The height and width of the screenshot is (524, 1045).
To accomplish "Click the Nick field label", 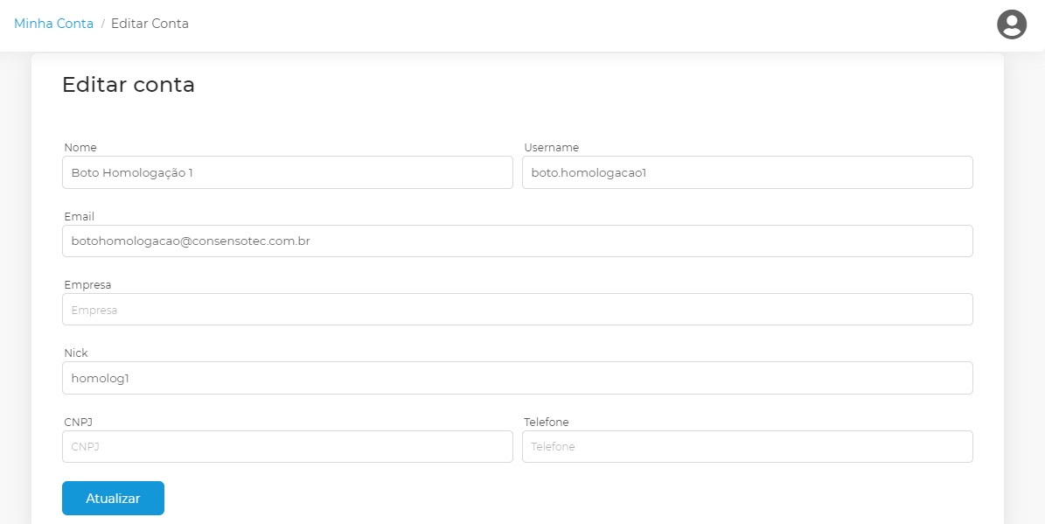I will click(76, 353).
